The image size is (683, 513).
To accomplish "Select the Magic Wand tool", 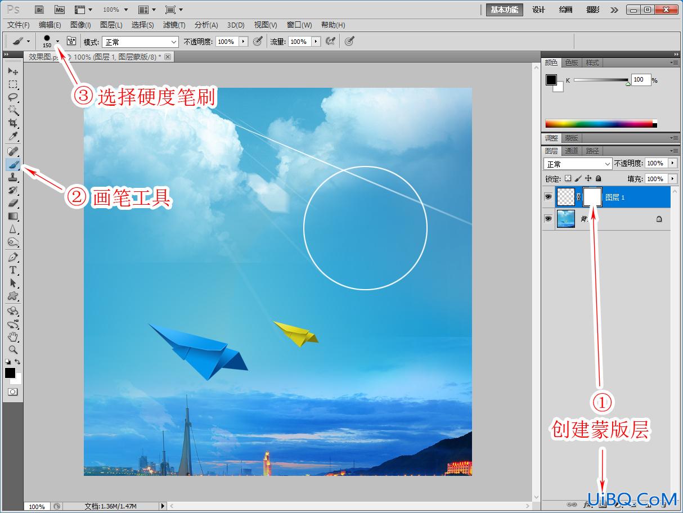I will [13, 110].
